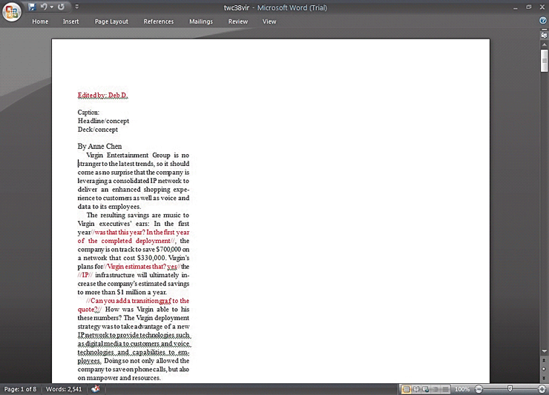Viewport: 549px width, 395px height.
Task: Redo or repeat the last action
Action: (62, 7)
